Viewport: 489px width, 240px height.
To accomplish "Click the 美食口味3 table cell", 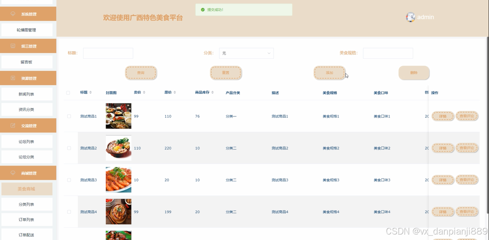I will point(382,180).
